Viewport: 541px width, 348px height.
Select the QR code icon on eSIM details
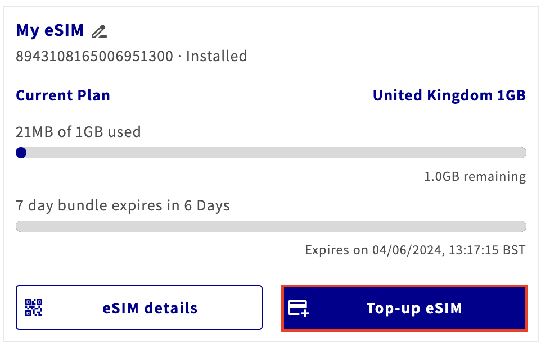click(x=33, y=308)
